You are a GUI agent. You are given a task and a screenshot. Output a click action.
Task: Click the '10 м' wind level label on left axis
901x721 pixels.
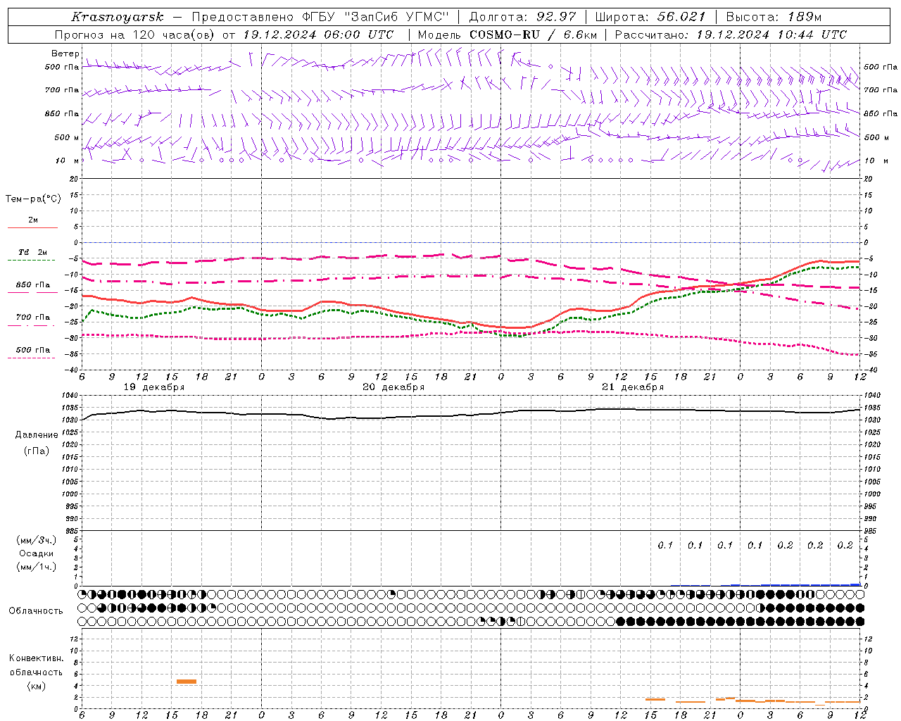68,161
